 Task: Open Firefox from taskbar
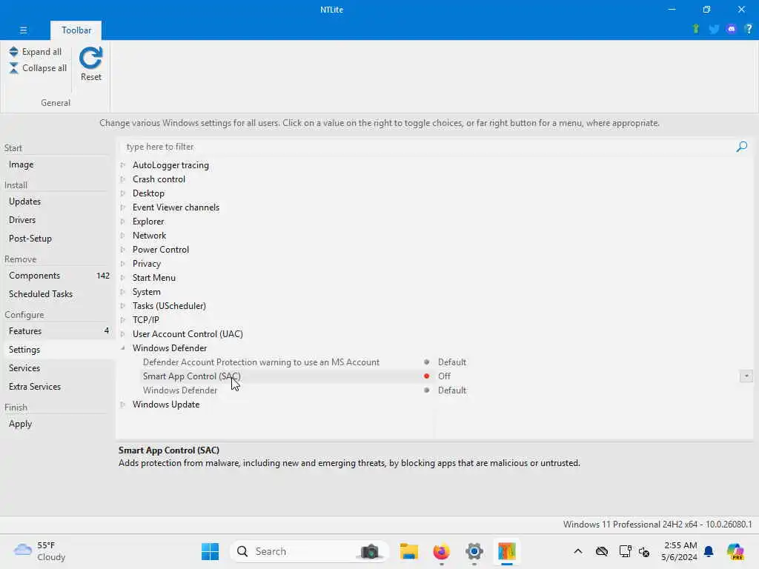(442, 551)
